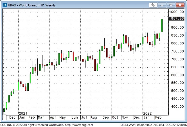Click the 2022 year label on chart

tap(147, 113)
